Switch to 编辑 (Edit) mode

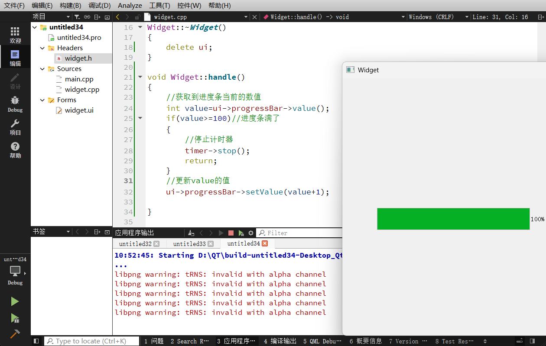pyautogui.click(x=15, y=58)
